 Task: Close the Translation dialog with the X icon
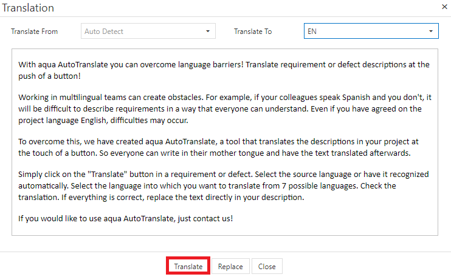pyautogui.click(x=443, y=7)
